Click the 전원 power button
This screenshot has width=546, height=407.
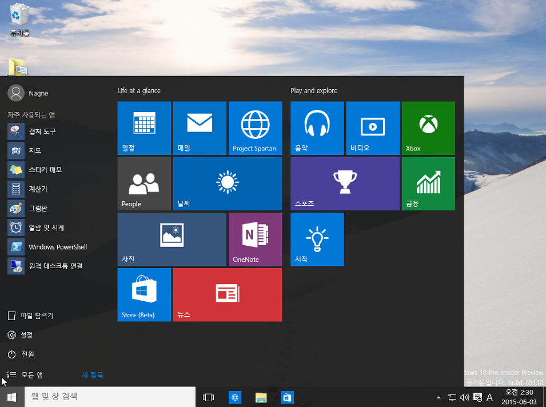21,354
